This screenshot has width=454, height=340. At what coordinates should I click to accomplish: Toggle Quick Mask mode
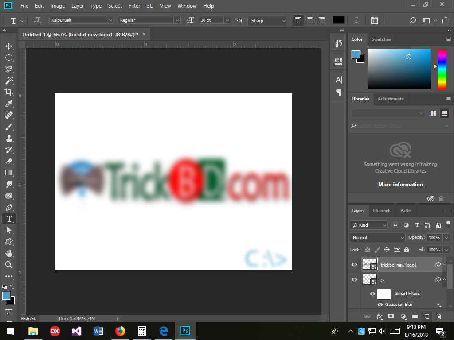coord(9,312)
